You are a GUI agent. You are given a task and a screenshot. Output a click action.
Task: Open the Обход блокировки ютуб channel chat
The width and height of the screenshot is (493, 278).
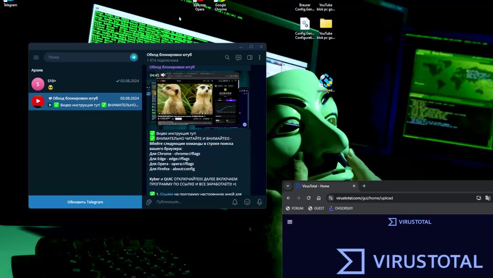point(85,102)
